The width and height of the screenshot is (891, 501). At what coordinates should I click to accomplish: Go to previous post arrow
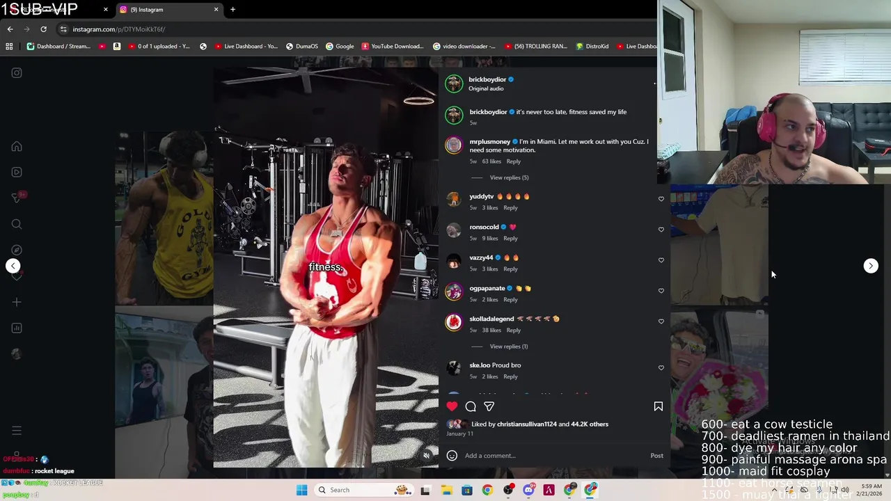tap(13, 266)
